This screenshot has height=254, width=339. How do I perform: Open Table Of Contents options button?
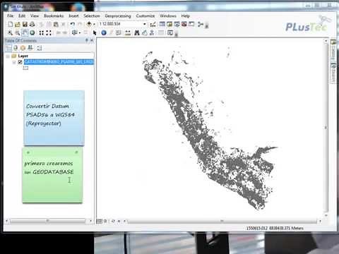pyautogui.click(x=40, y=48)
